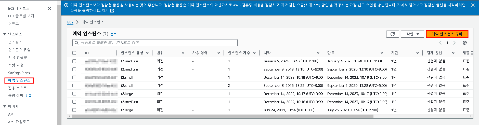
Task: Go to previous page arrow
Action: [x=440, y=43]
